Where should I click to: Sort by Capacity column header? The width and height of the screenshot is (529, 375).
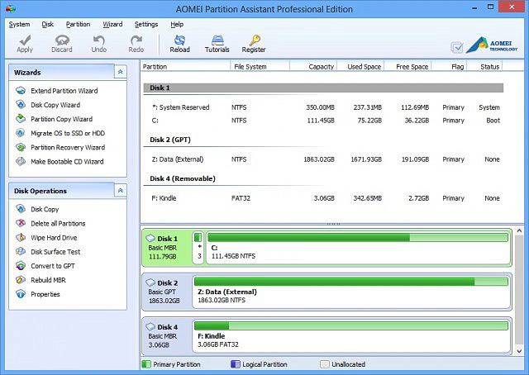[313, 66]
